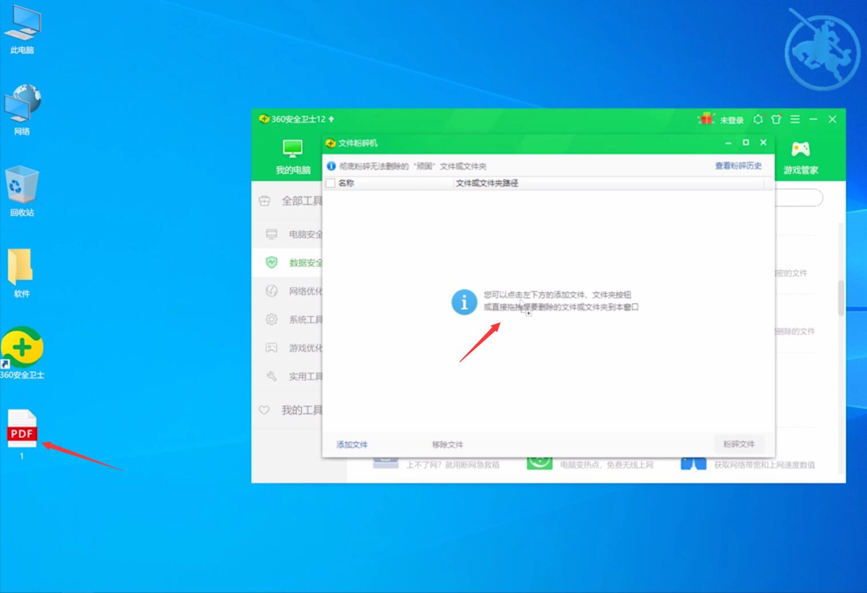Click the 添加文件 link
This screenshot has width=867, height=593.
[x=352, y=444]
